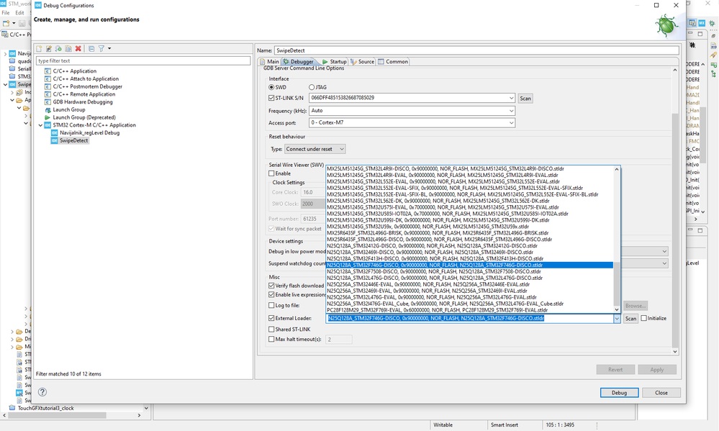Toggle the ST-LINK S/N checkbox
This screenshot has width=719, height=431.
click(271, 98)
